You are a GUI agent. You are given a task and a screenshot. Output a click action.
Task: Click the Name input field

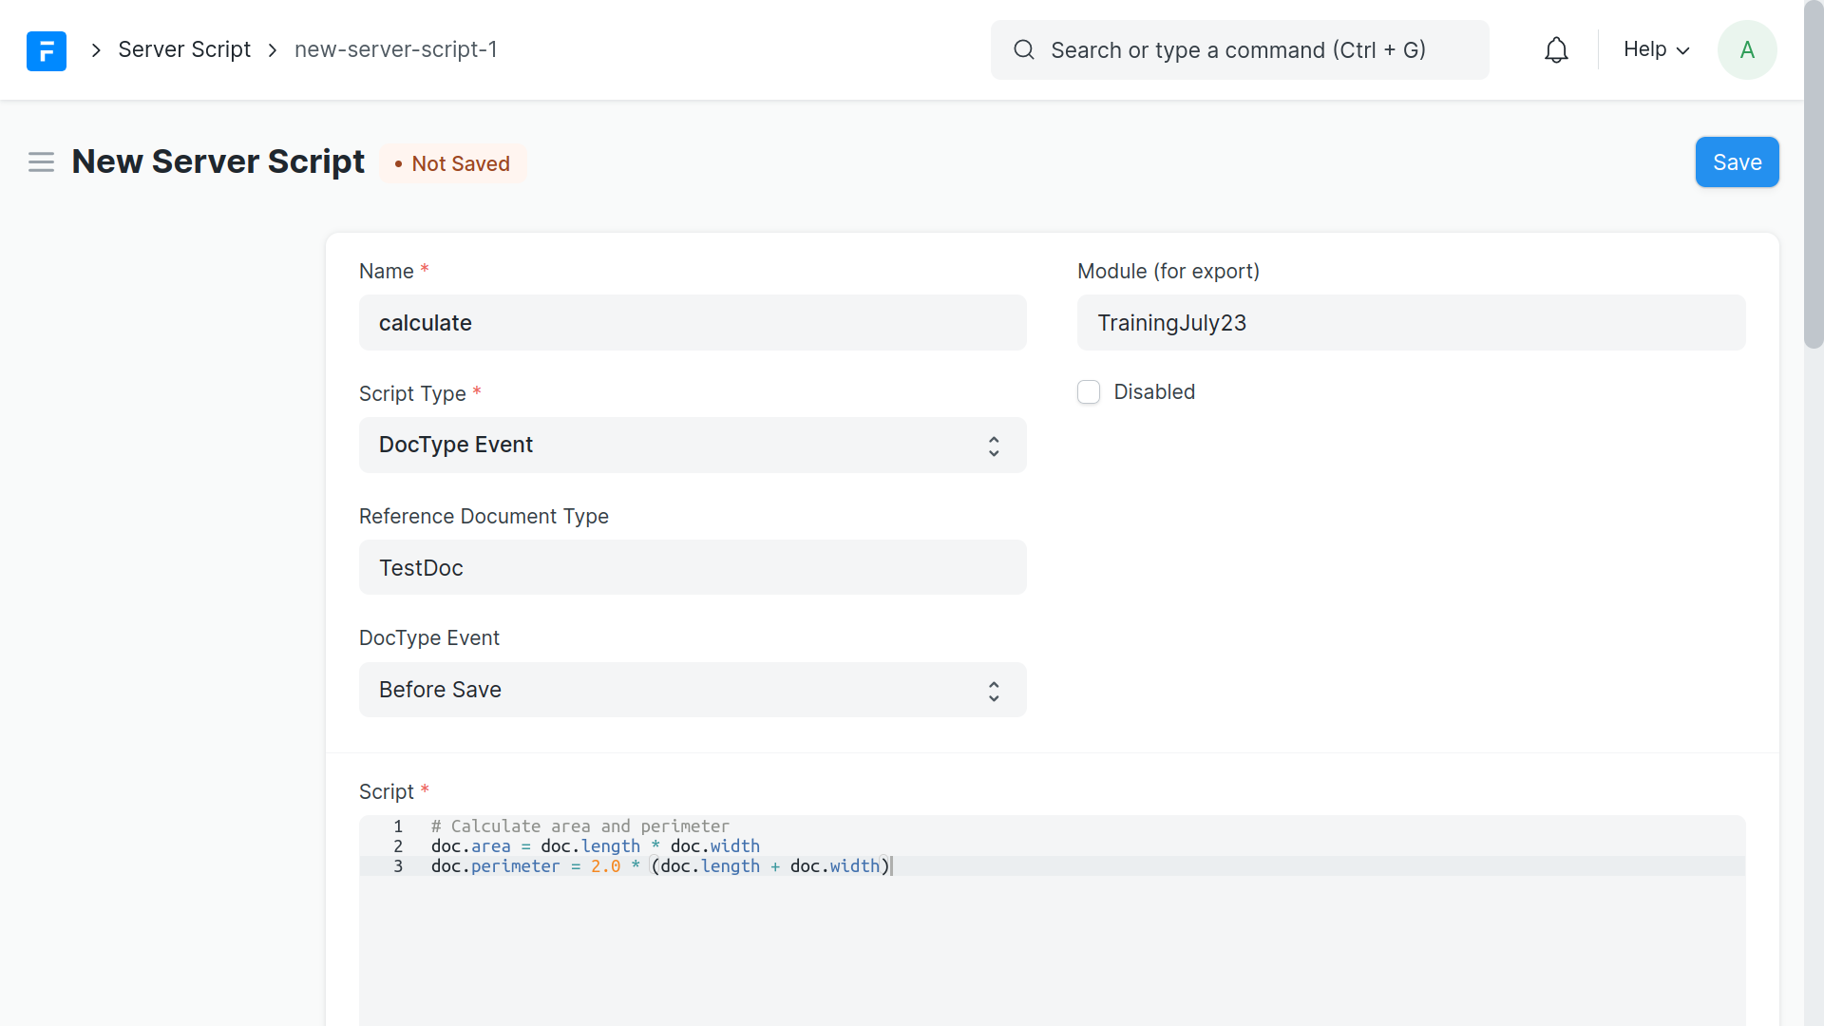(692, 323)
